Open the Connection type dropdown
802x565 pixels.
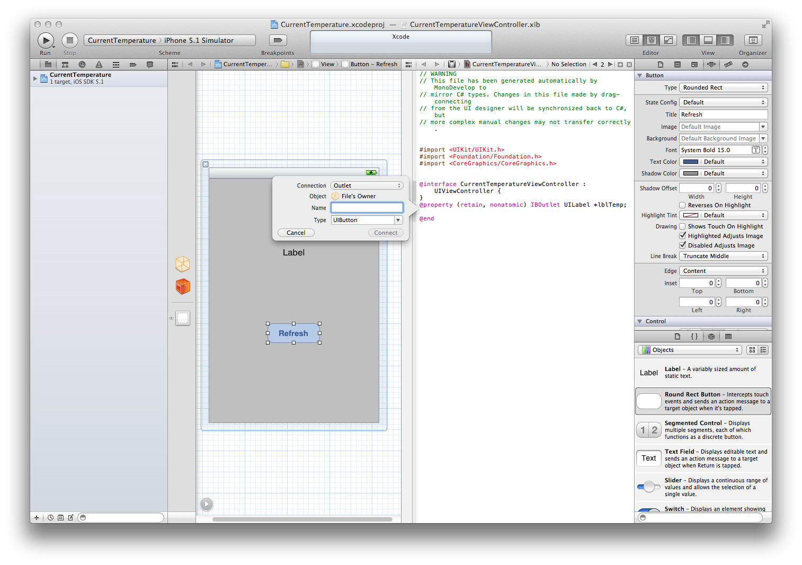coord(367,186)
